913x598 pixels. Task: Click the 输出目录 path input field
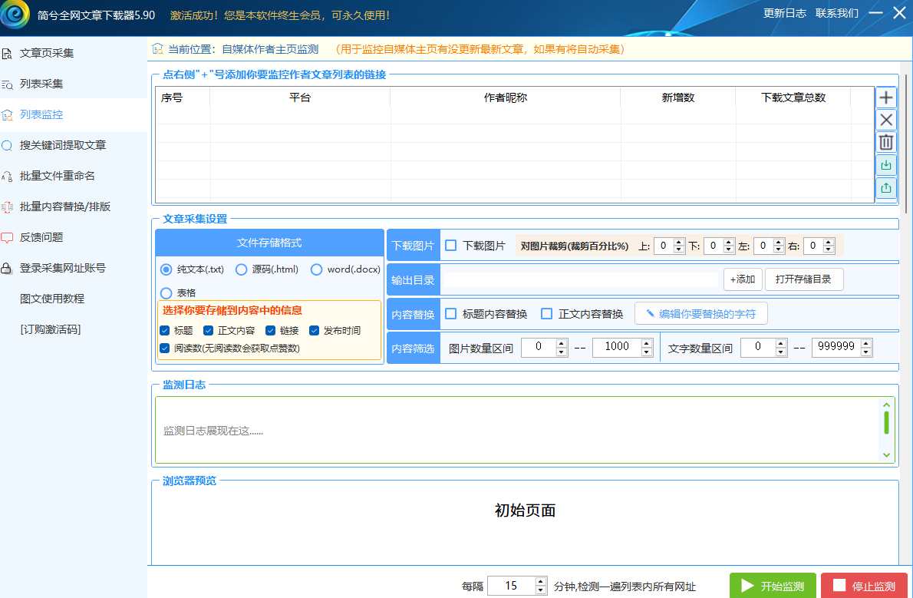coord(580,280)
